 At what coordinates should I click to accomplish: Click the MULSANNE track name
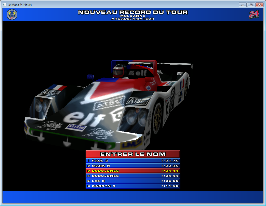[x=133, y=16]
